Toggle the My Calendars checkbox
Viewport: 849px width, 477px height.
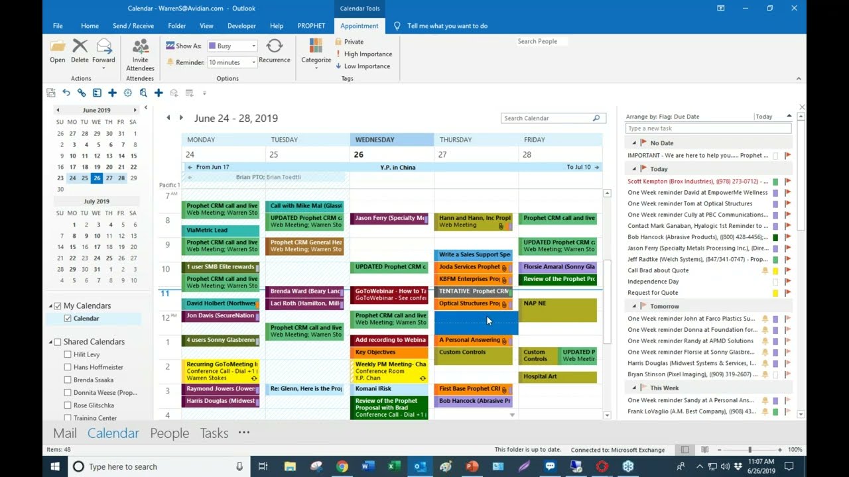(58, 306)
